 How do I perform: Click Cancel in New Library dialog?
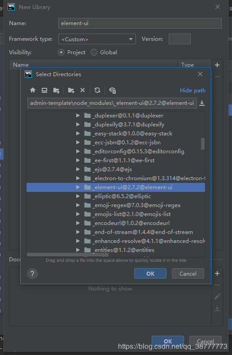pyautogui.click(x=205, y=341)
